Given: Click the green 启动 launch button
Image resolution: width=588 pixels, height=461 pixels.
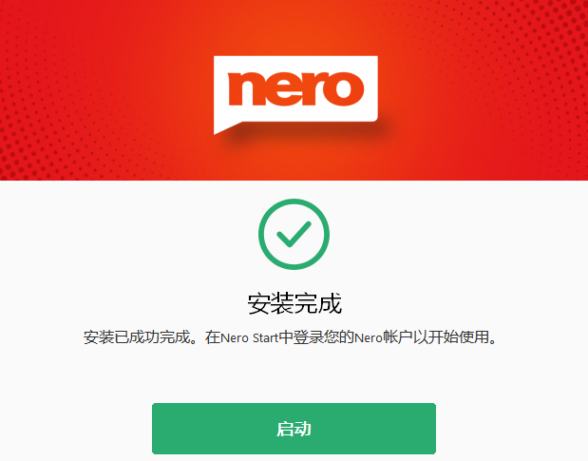Looking at the screenshot, I should [294, 429].
